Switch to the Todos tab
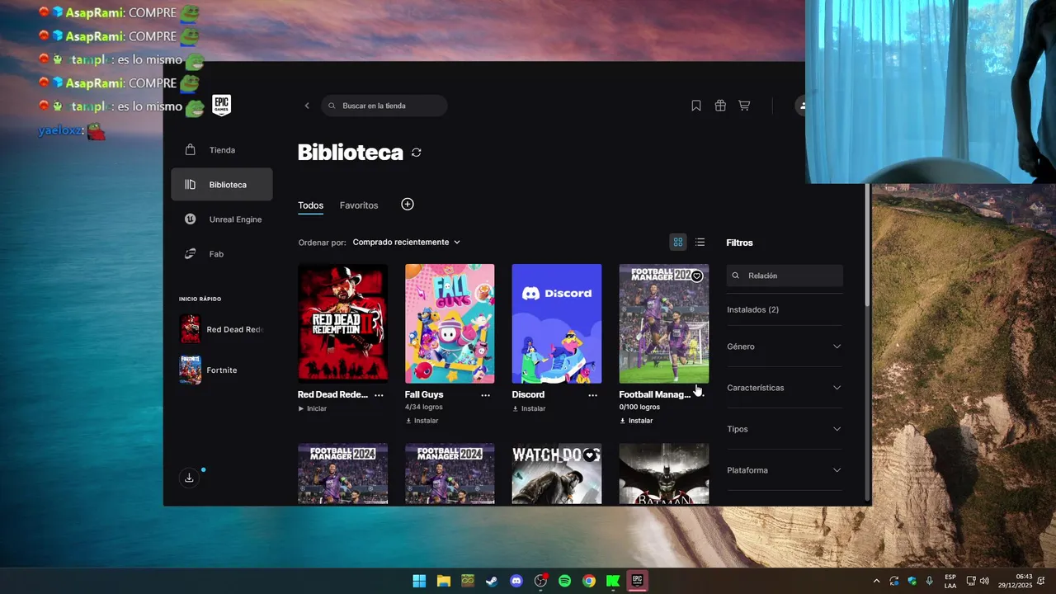The height and width of the screenshot is (594, 1056). tap(311, 205)
